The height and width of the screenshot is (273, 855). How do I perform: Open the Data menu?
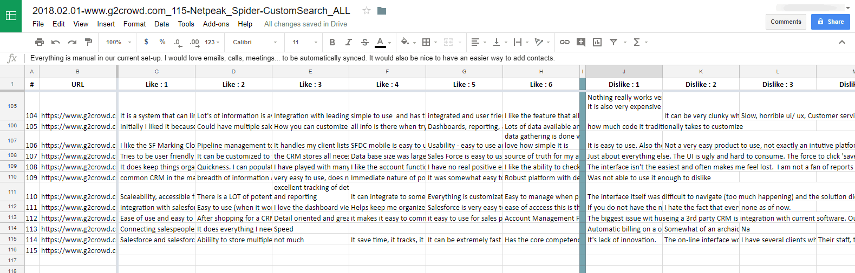pos(161,24)
